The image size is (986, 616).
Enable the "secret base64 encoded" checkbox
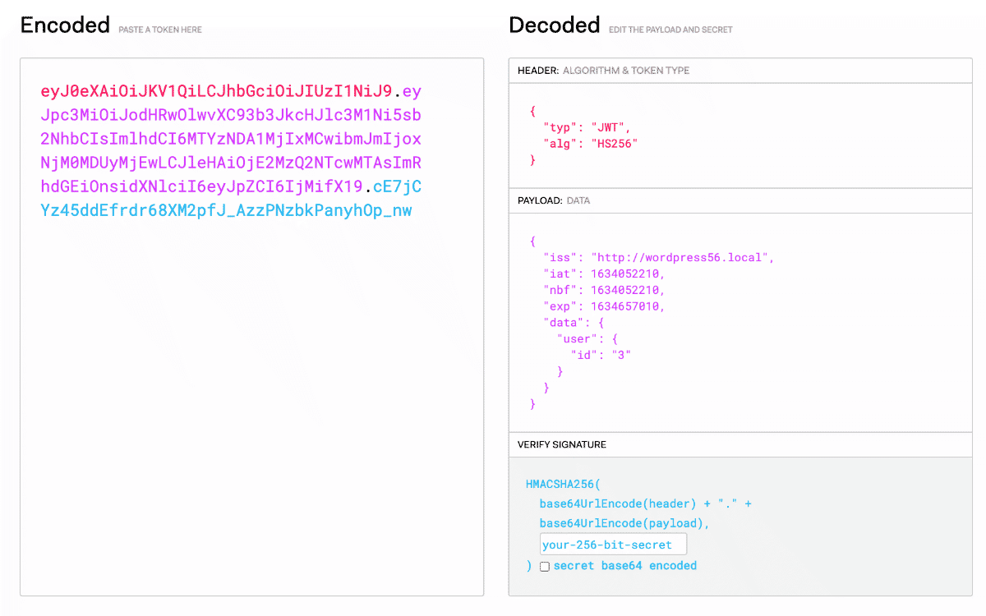pos(545,566)
